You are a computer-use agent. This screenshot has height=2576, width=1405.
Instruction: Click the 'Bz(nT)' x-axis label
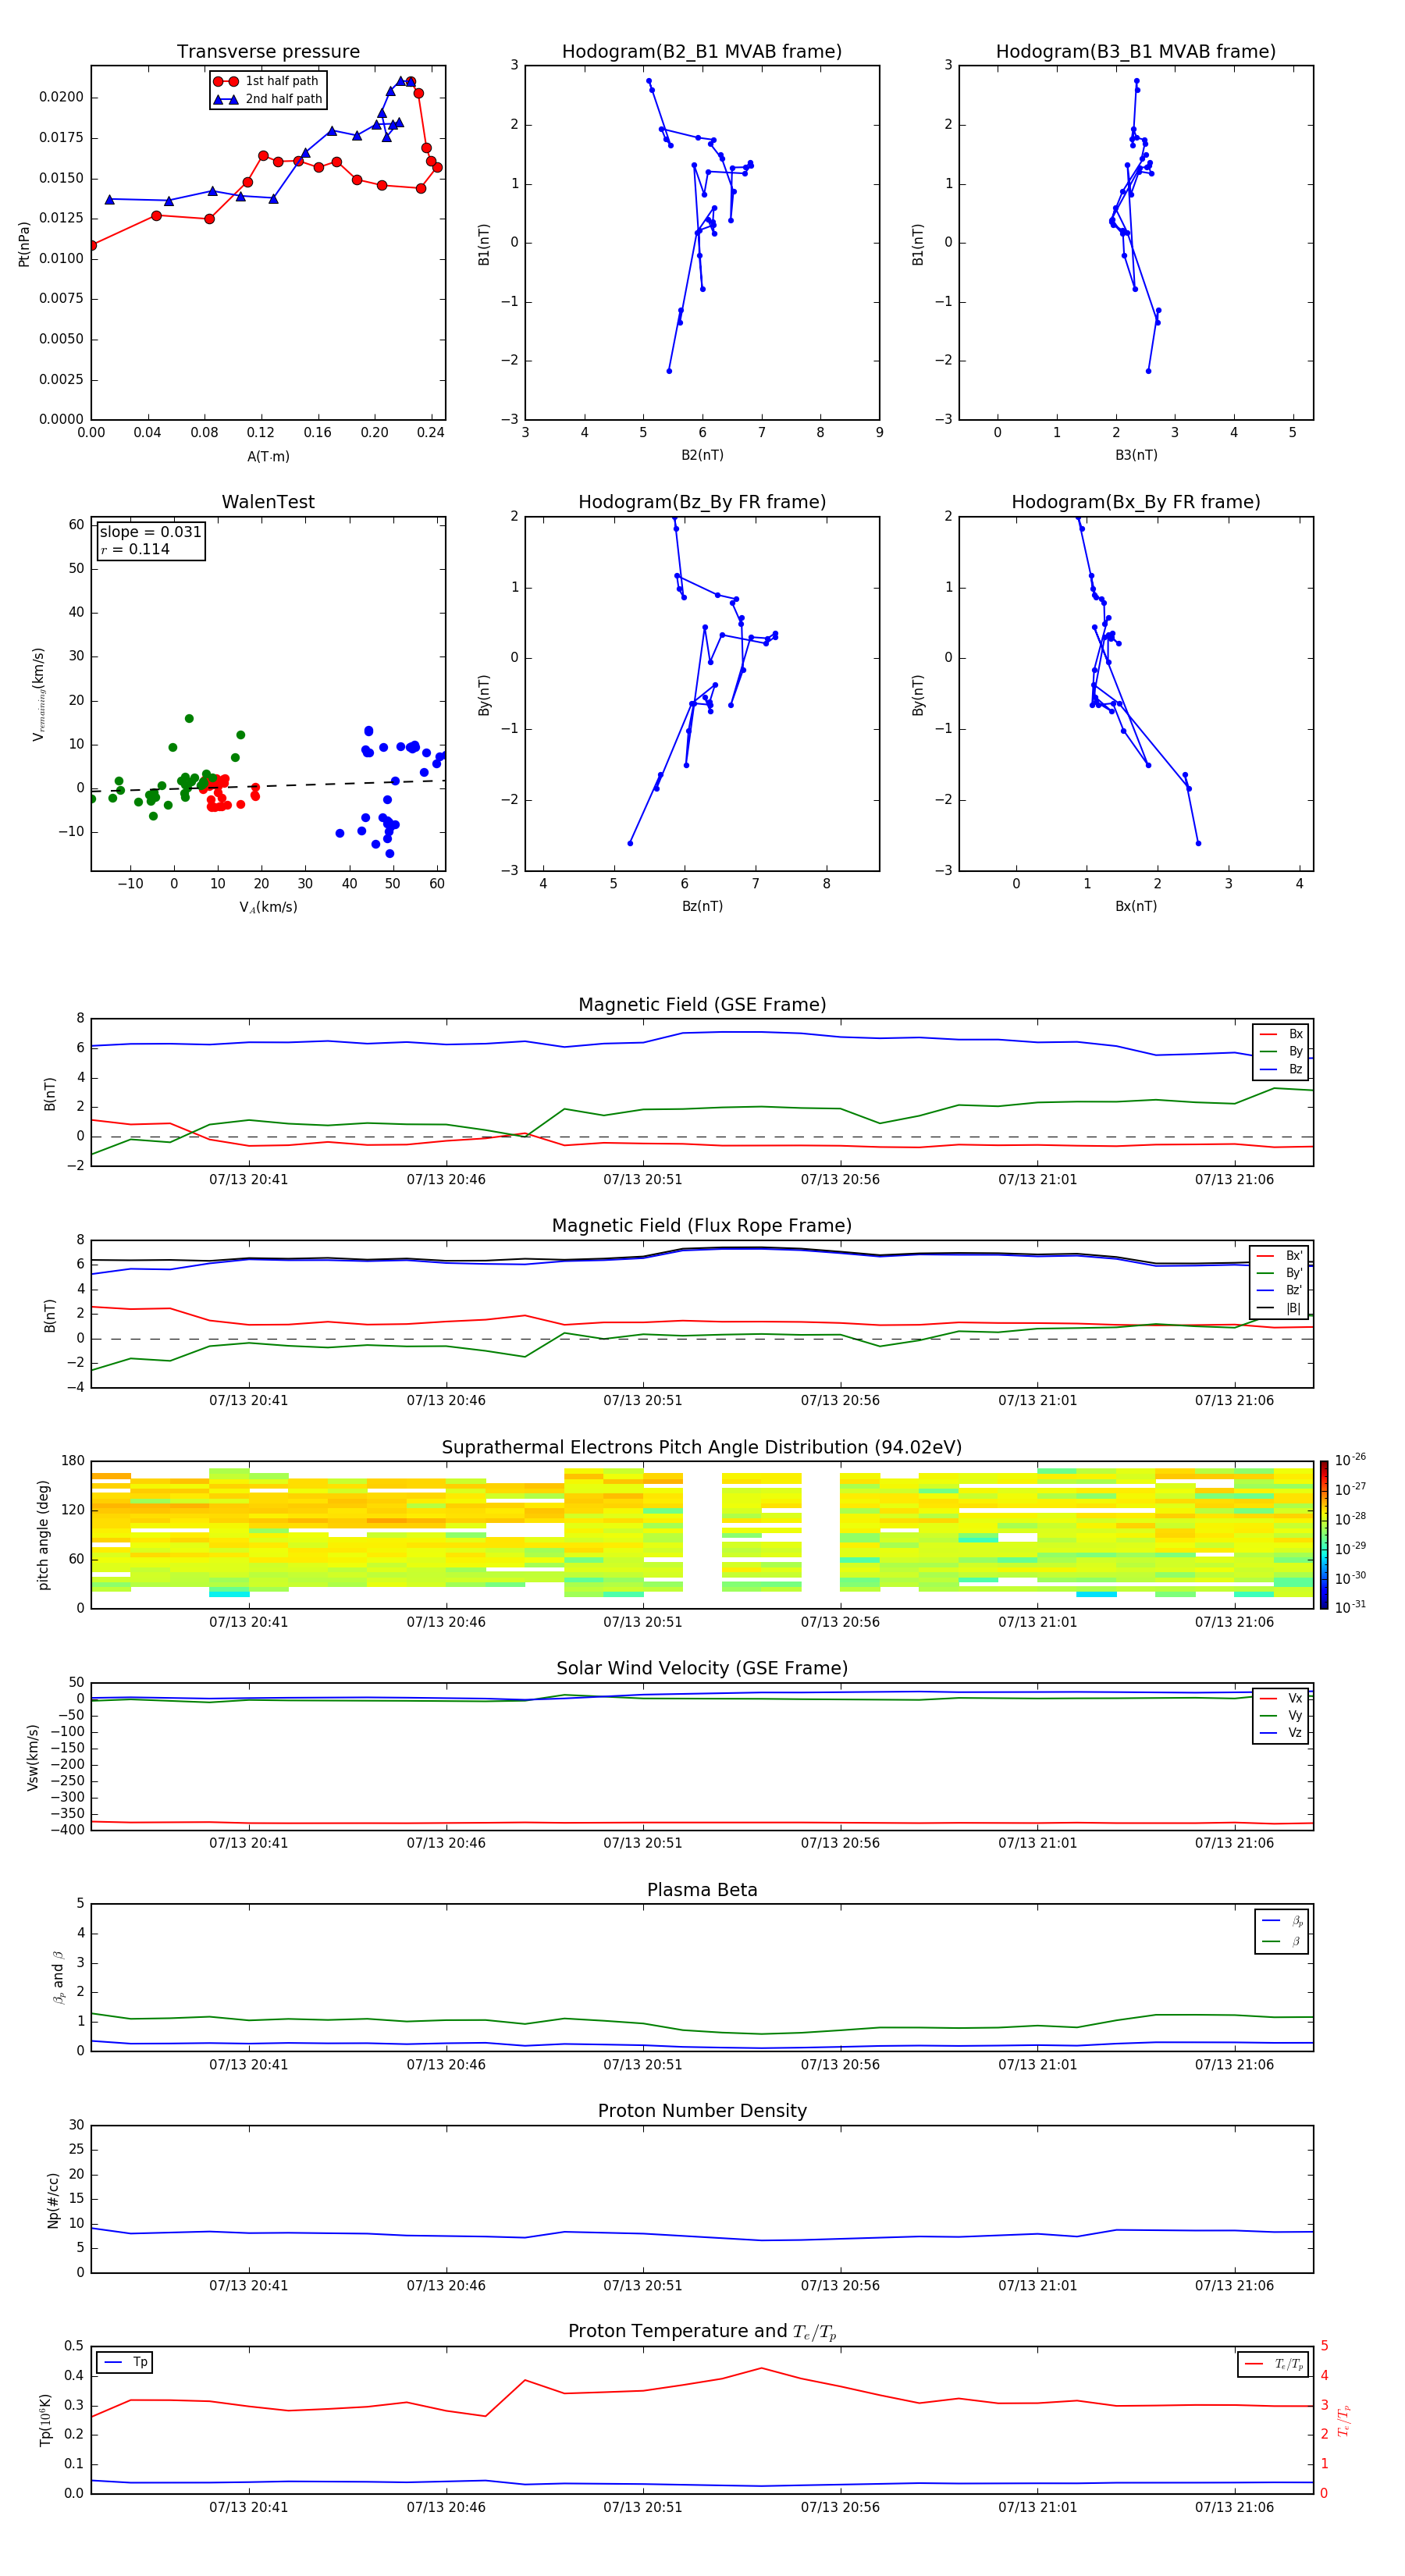[702, 906]
